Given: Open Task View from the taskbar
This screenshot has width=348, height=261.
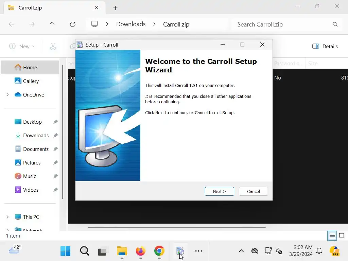Looking at the screenshot, I should coord(103,251).
